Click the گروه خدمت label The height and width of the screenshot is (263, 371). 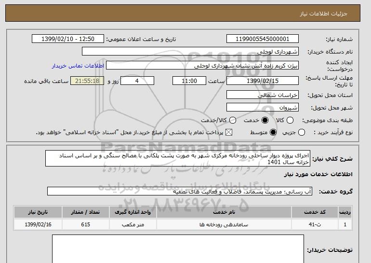(335, 192)
